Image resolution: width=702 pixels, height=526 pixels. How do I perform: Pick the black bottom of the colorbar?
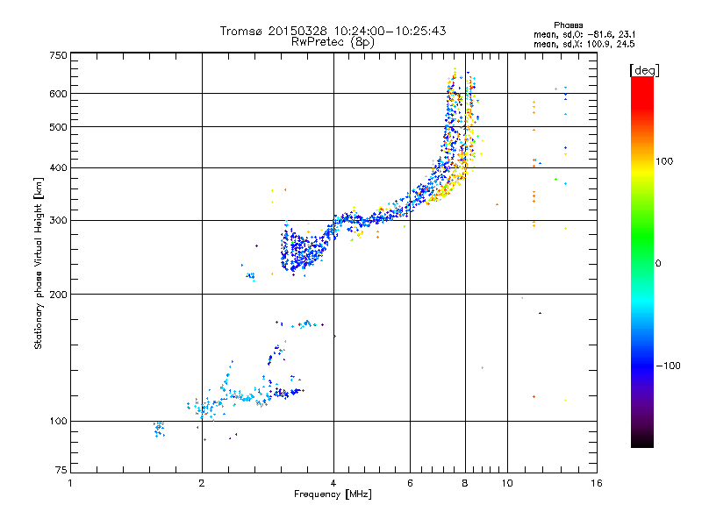[642, 441]
